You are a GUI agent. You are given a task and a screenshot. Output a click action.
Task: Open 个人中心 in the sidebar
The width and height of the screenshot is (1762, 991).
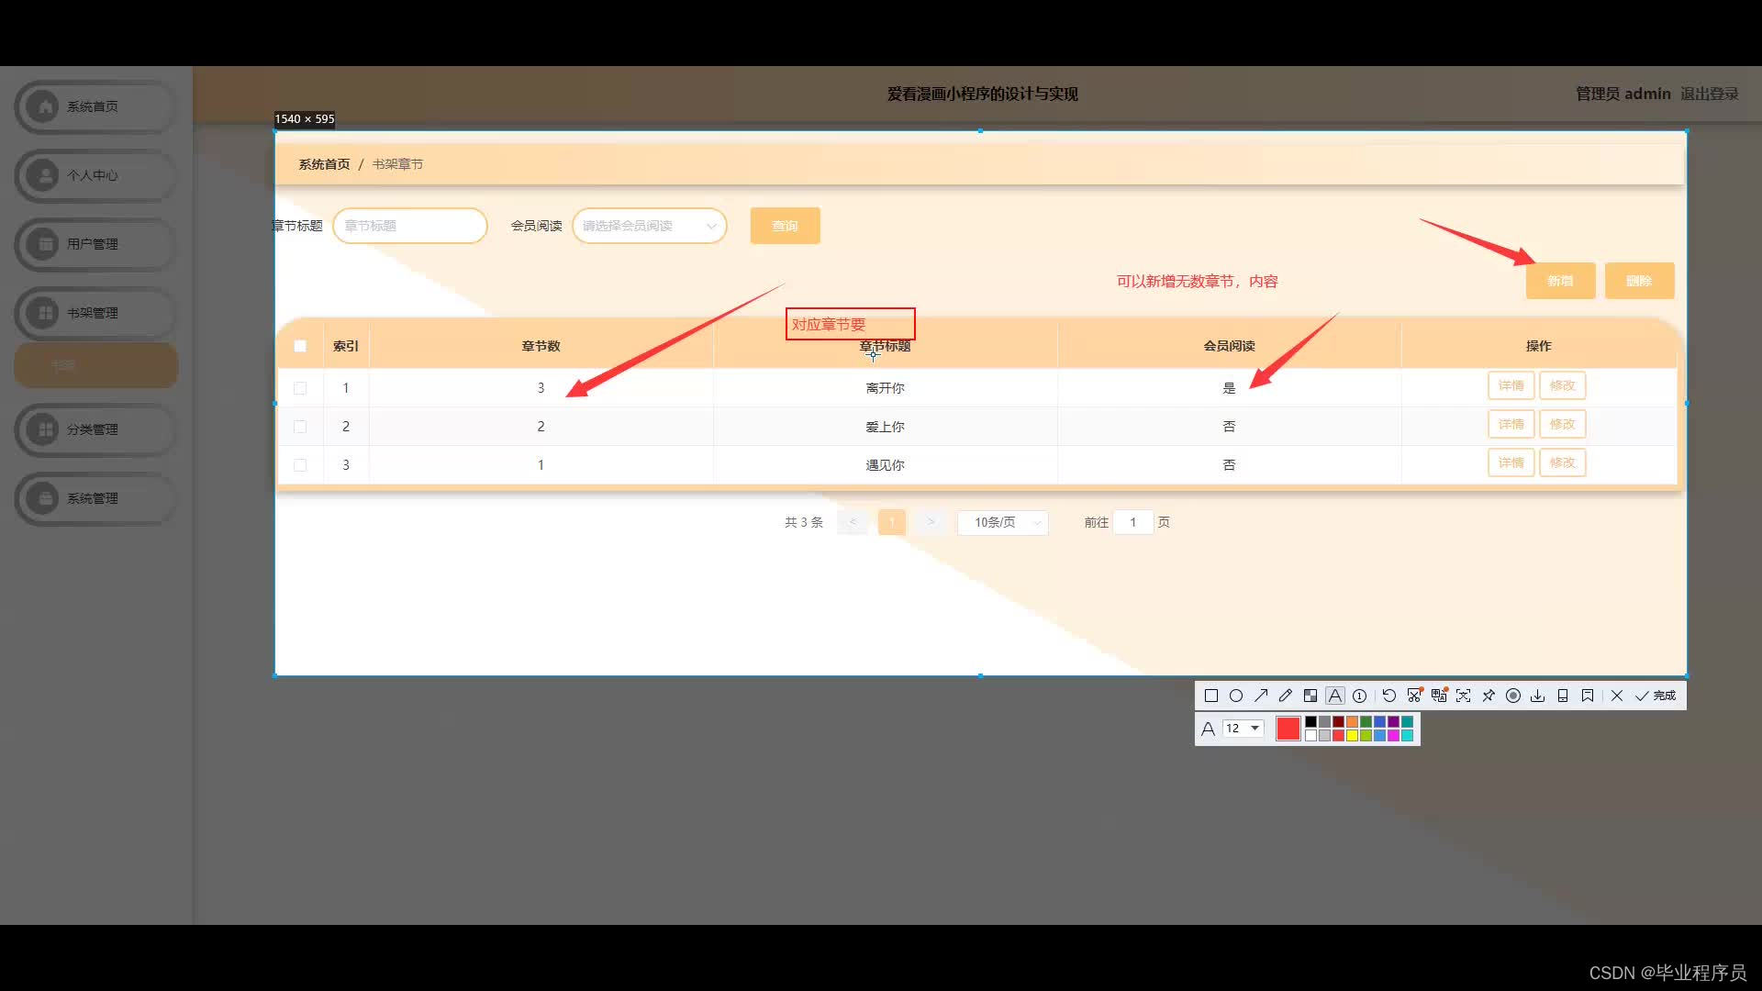(x=95, y=175)
